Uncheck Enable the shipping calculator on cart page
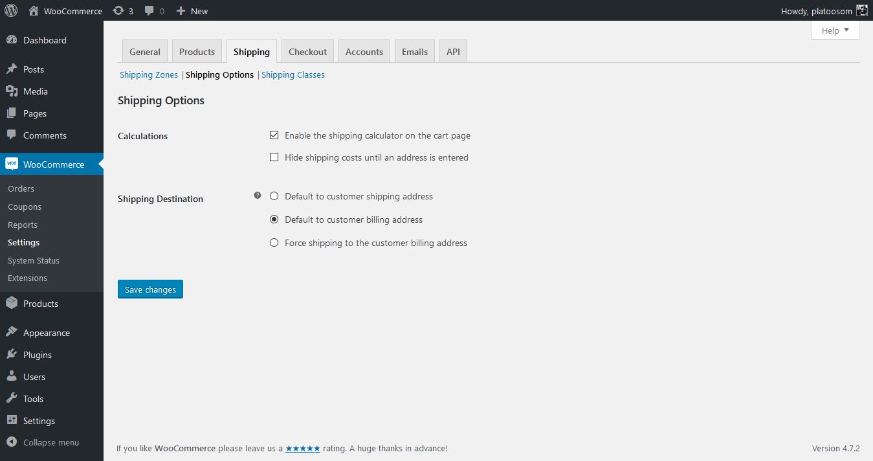 coord(274,136)
